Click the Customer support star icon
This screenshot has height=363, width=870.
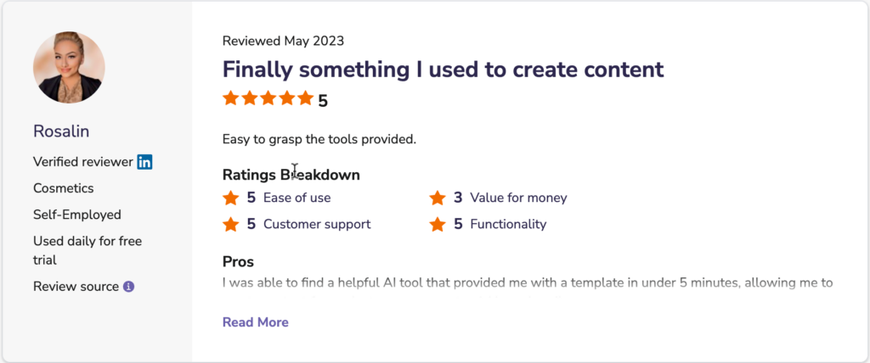click(x=230, y=225)
